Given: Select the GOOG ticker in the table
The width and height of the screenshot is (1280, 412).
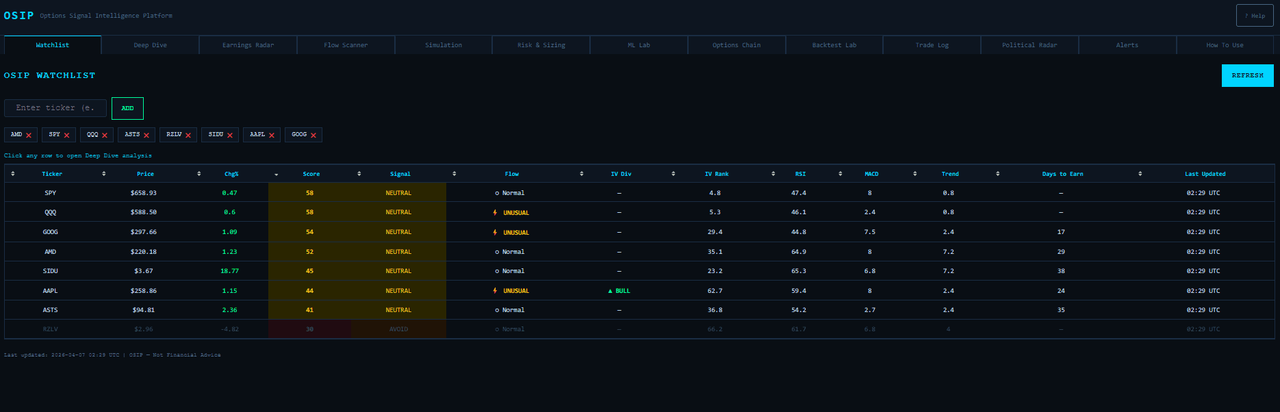Looking at the screenshot, I should [51, 232].
